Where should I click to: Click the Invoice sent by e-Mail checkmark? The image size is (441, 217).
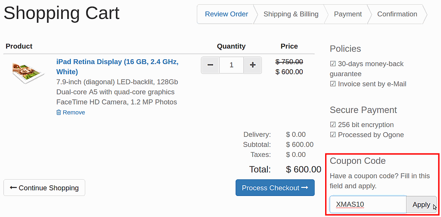click(x=333, y=84)
